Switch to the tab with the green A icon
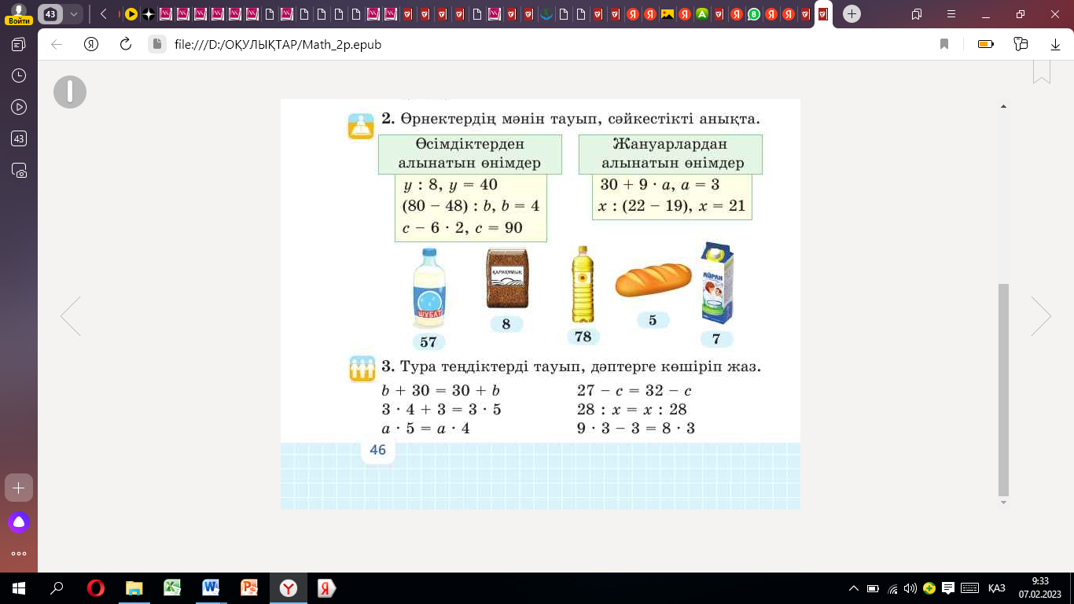Screen dimensions: 1074x604 click(702, 14)
